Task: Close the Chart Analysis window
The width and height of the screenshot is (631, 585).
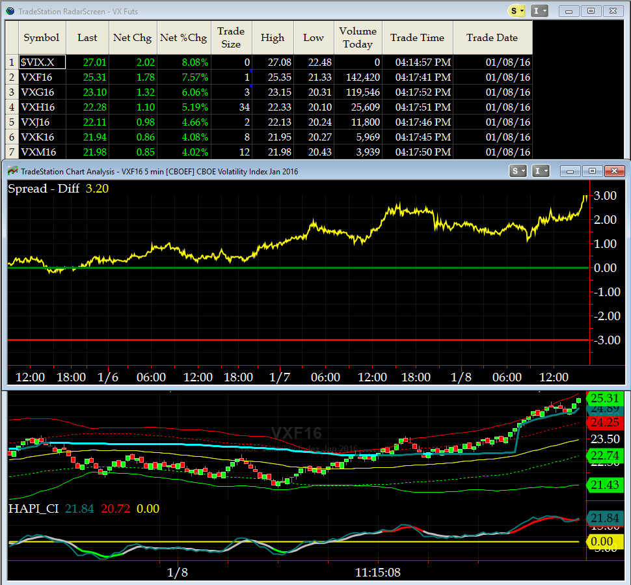Action: [615, 171]
